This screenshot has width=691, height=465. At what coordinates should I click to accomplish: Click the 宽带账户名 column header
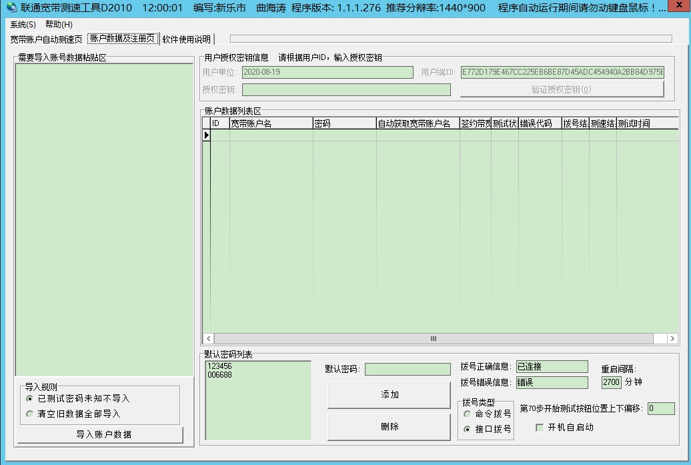pos(271,123)
